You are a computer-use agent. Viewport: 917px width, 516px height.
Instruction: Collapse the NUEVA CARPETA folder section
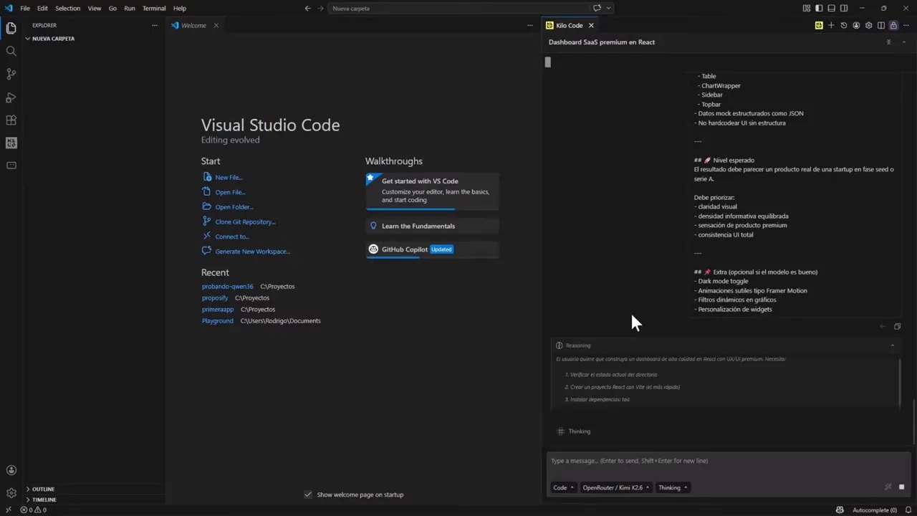click(x=93, y=39)
